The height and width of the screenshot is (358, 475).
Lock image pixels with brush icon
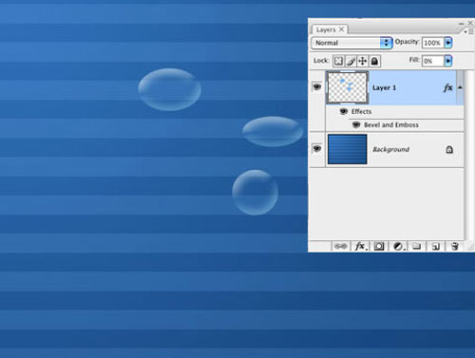pos(351,61)
